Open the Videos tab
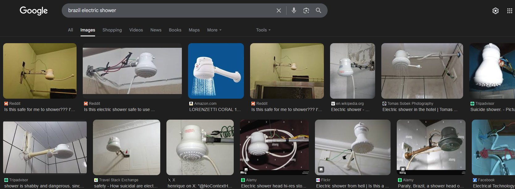This screenshot has height=189, width=515. [136, 30]
